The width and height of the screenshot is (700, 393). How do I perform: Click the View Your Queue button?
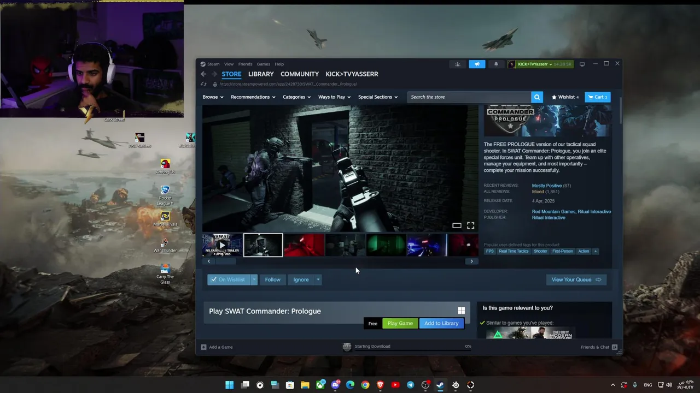click(x=576, y=279)
